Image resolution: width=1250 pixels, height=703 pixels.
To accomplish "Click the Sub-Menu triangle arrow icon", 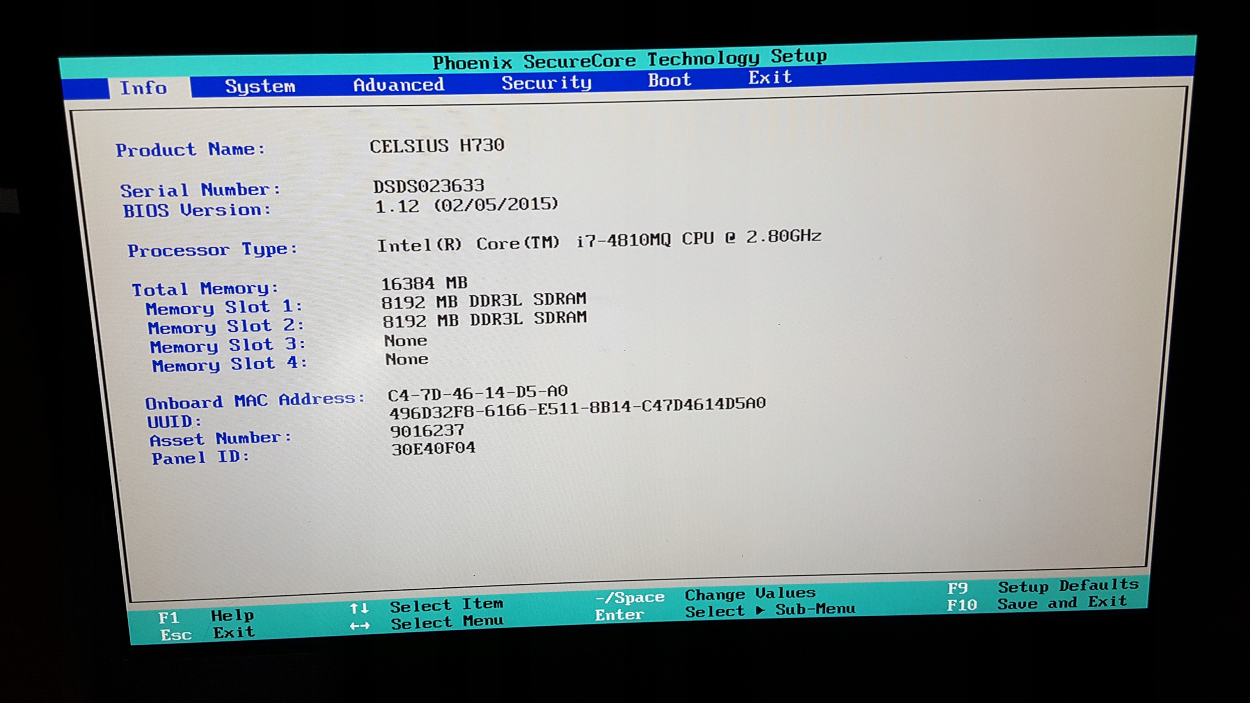I will click(760, 610).
